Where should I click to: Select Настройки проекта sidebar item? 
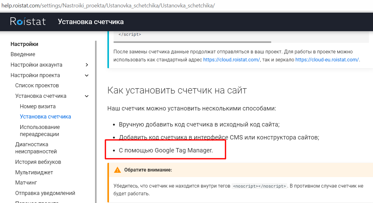(x=35, y=75)
